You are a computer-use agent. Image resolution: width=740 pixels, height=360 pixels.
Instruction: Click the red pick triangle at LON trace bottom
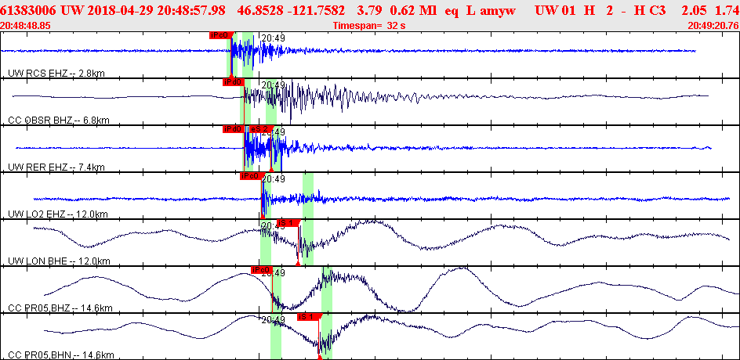coord(298,264)
